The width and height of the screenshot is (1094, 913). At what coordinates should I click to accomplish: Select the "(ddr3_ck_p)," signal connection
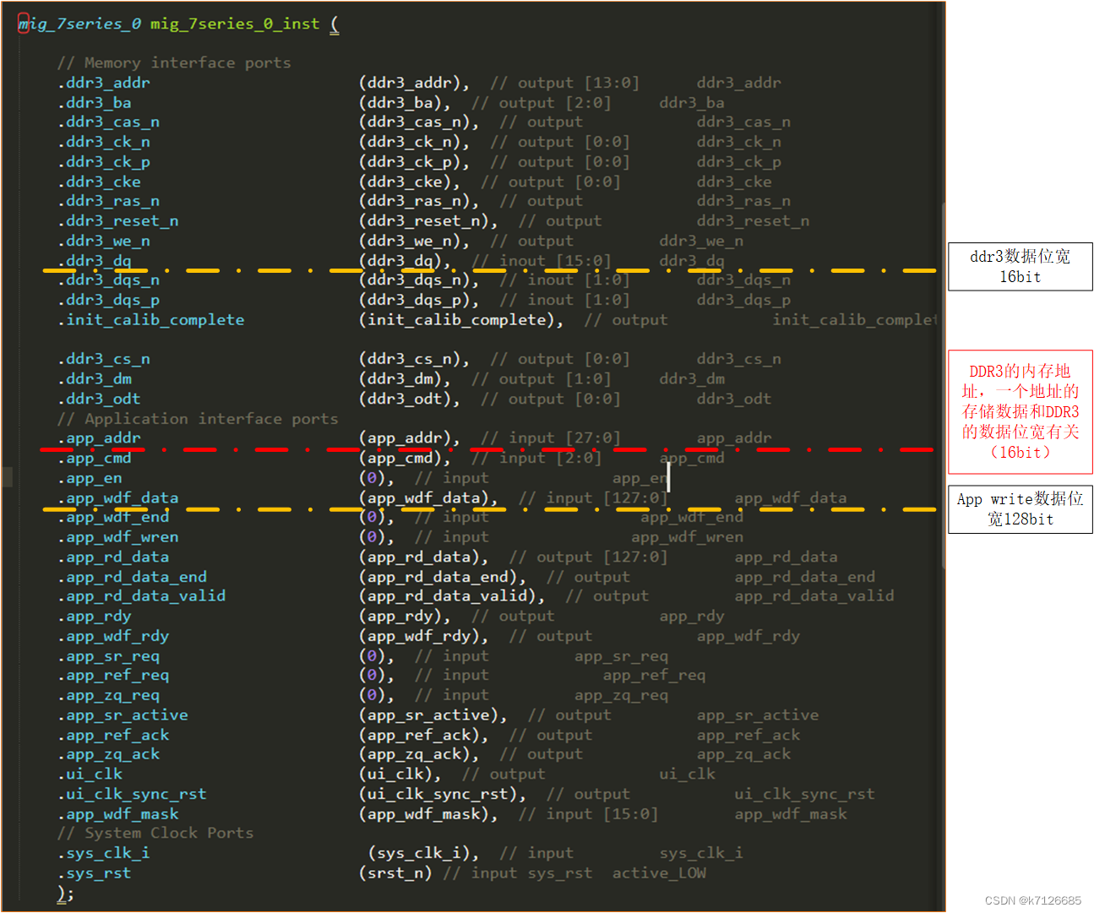tap(414, 162)
